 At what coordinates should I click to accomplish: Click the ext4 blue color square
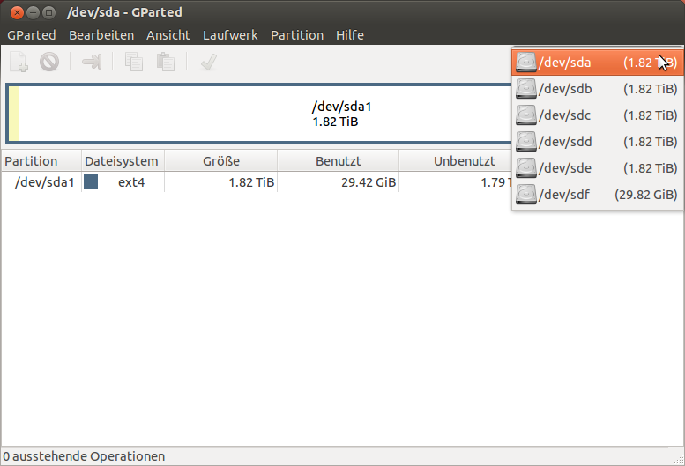click(91, 181)
